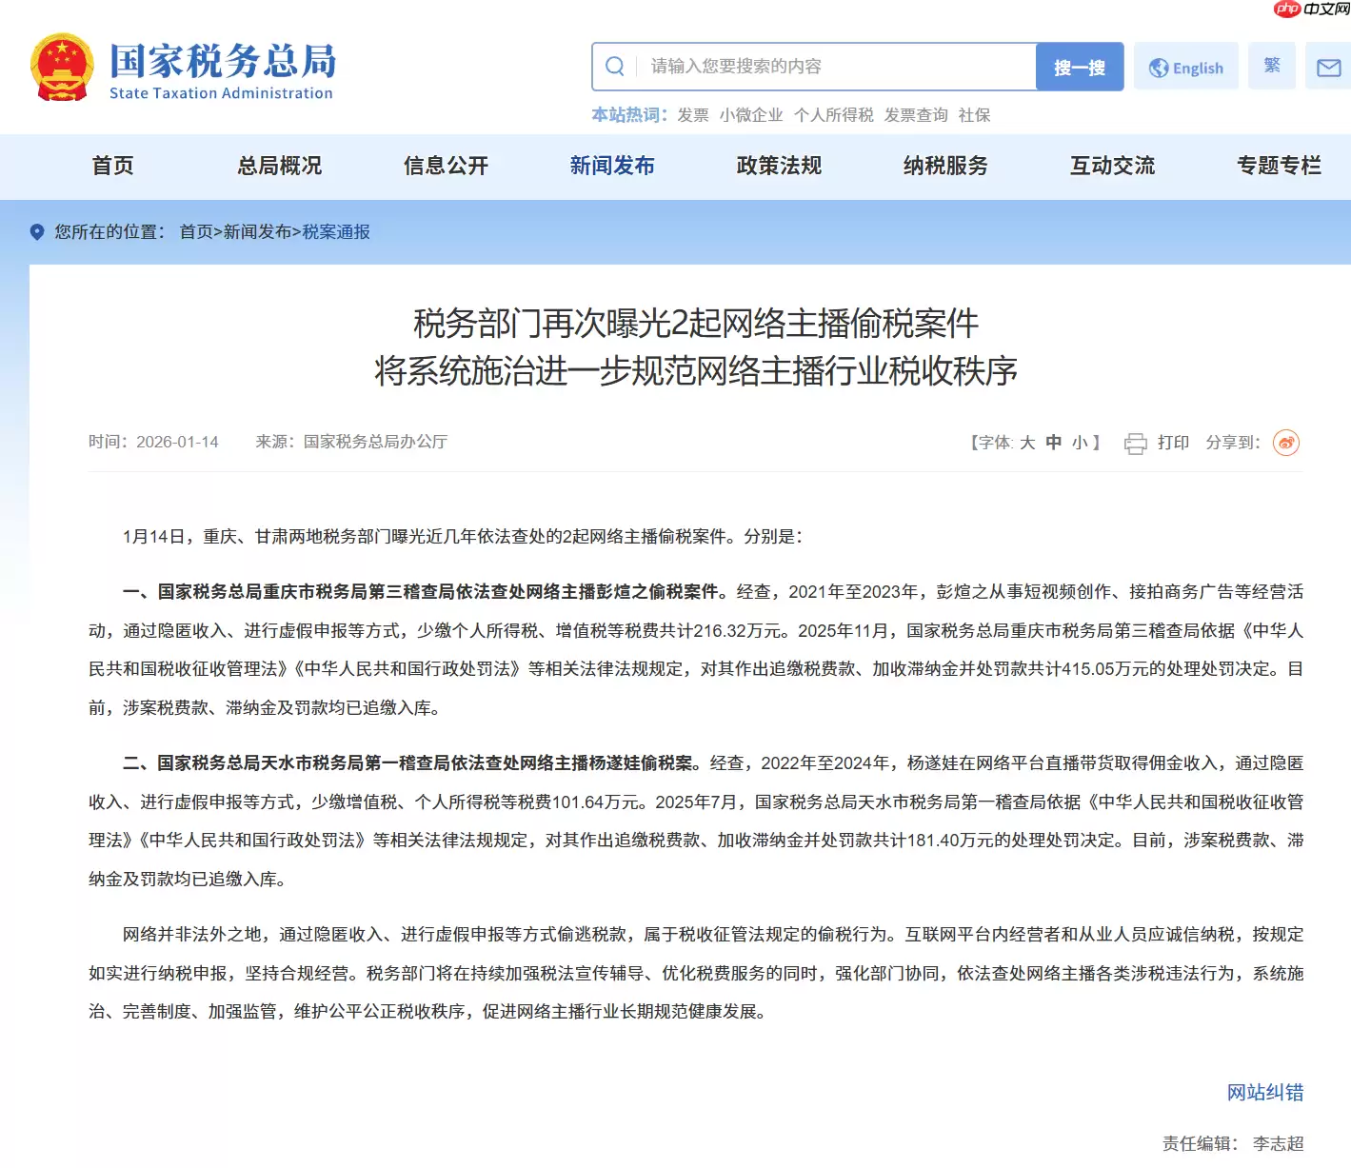Set font size to 小
The width and height of the screenshot is (1351, 1168).
coord(1079,442)
